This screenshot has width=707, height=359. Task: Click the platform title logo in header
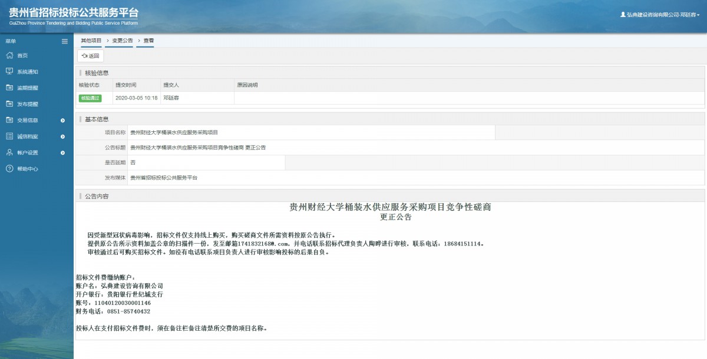coord(74,16)
